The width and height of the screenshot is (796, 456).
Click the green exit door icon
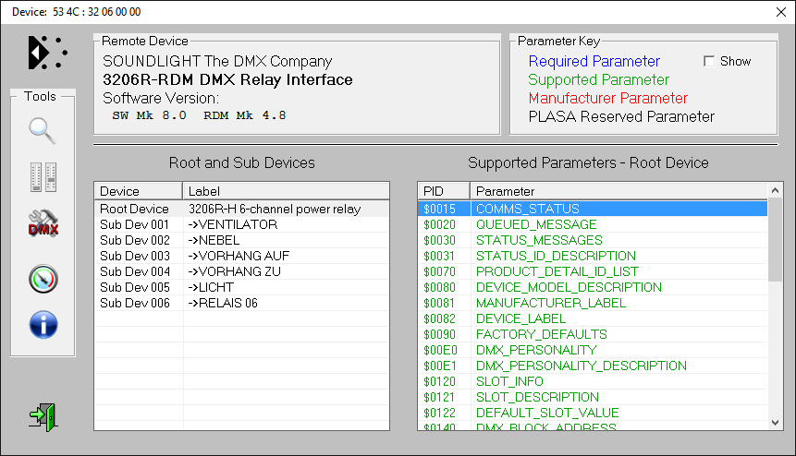[x=43, y=416]
